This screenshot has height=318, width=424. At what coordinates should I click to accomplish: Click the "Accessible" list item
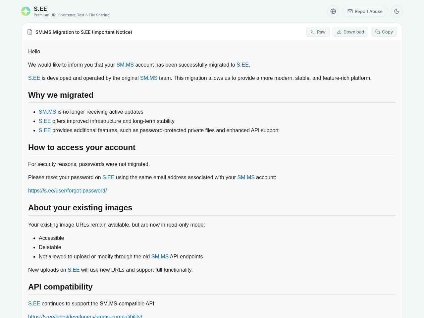coord(51,238)
